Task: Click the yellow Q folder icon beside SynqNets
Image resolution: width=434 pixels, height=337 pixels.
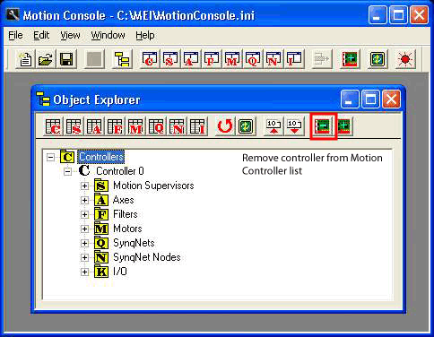Action: coord(101,243)
